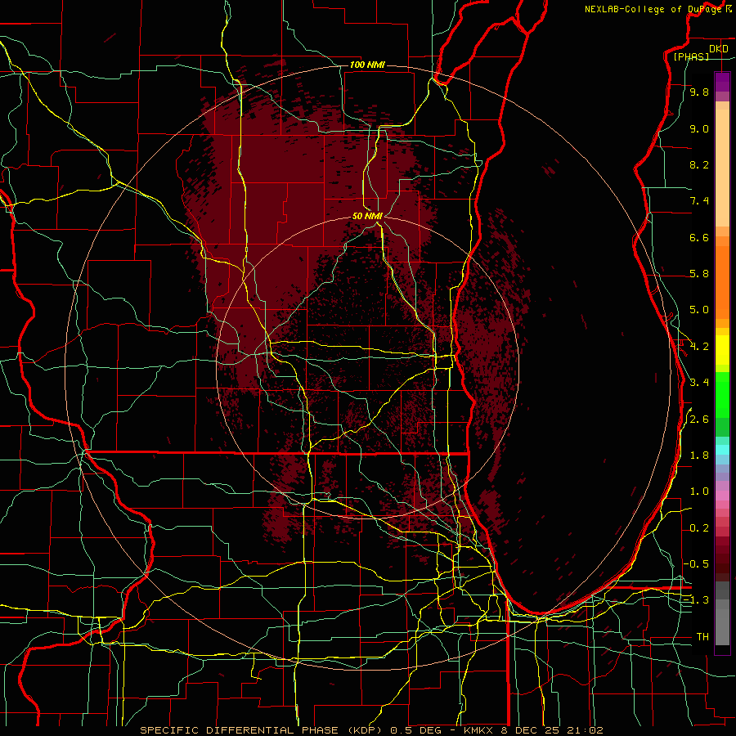The width and height of the screenshot is (736, 736).
Task: Click the 2.6 legend value
Action: pyautogui.click(x=699, y=420)
